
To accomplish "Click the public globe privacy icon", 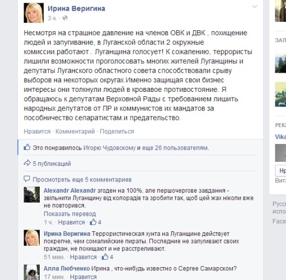I will point(65,18).
